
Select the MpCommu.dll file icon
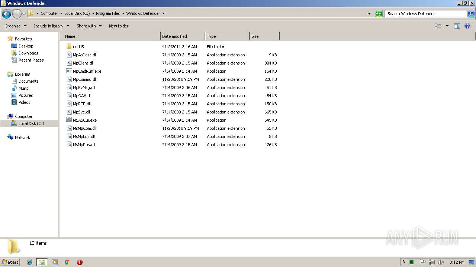[69, 79]
